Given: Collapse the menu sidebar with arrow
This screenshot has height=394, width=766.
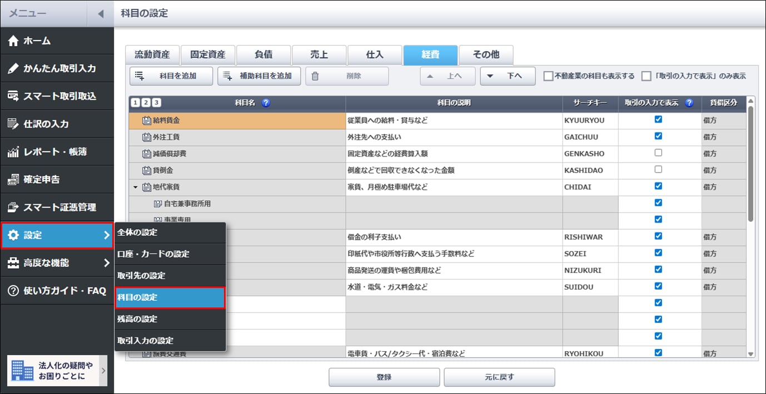Looking at the screenshot, I should coord(101,14).
